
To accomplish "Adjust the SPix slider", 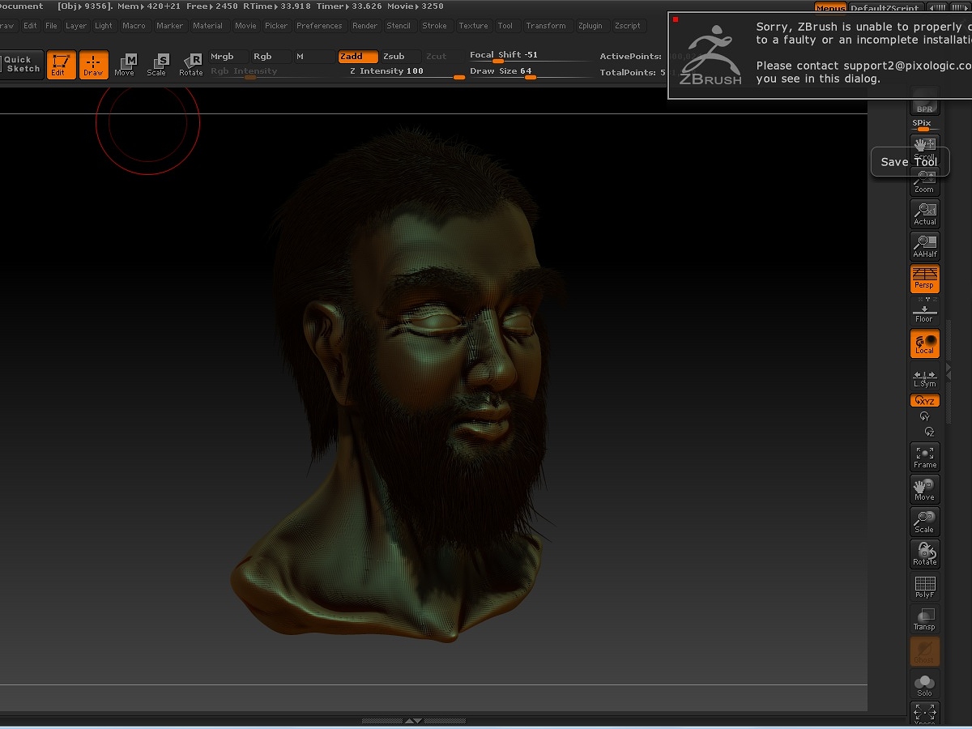I will click(924, 125).
